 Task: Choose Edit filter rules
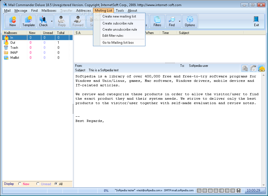(x=113, y=36)
